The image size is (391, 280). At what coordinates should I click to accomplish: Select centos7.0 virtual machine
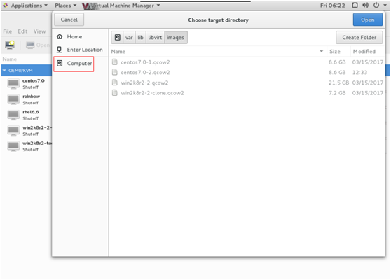point(27,84)
